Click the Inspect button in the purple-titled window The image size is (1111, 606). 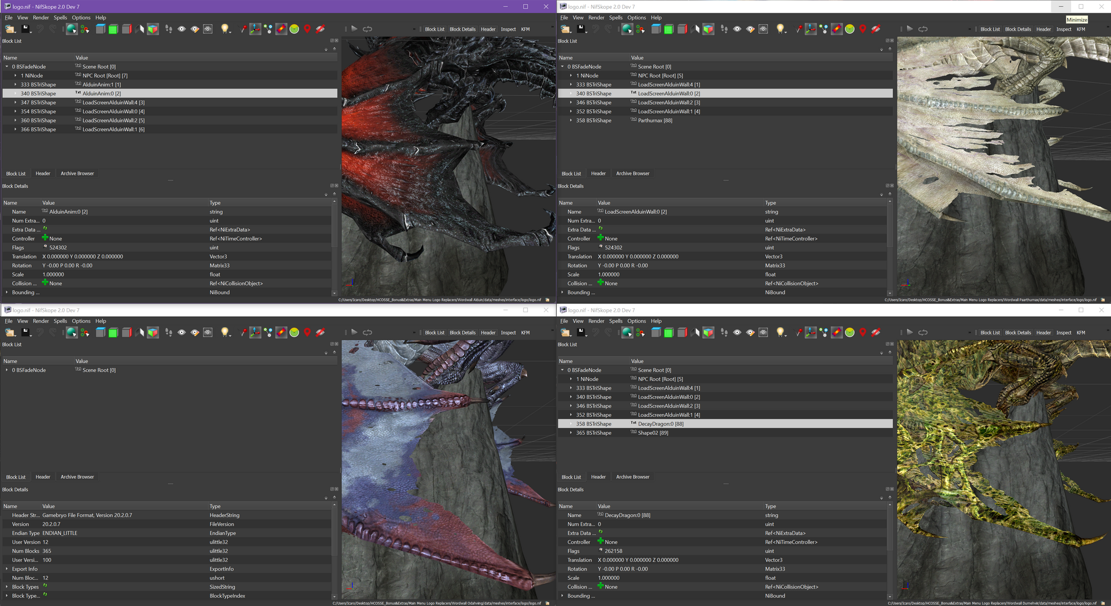[x=508, y=29]
